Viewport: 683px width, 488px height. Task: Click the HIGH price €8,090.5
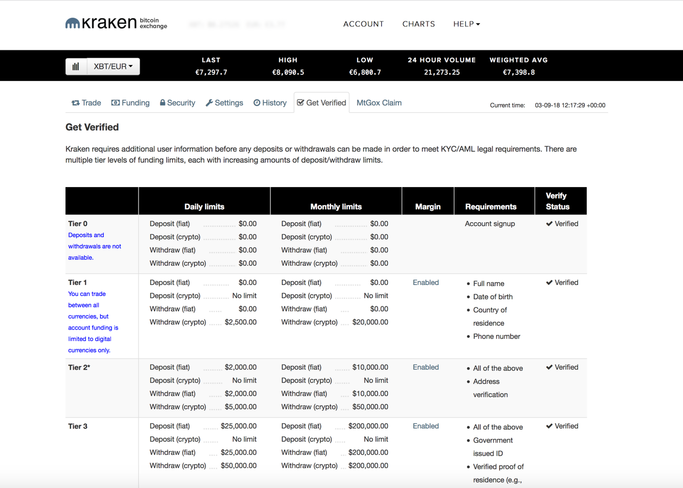tap(288, 72)
